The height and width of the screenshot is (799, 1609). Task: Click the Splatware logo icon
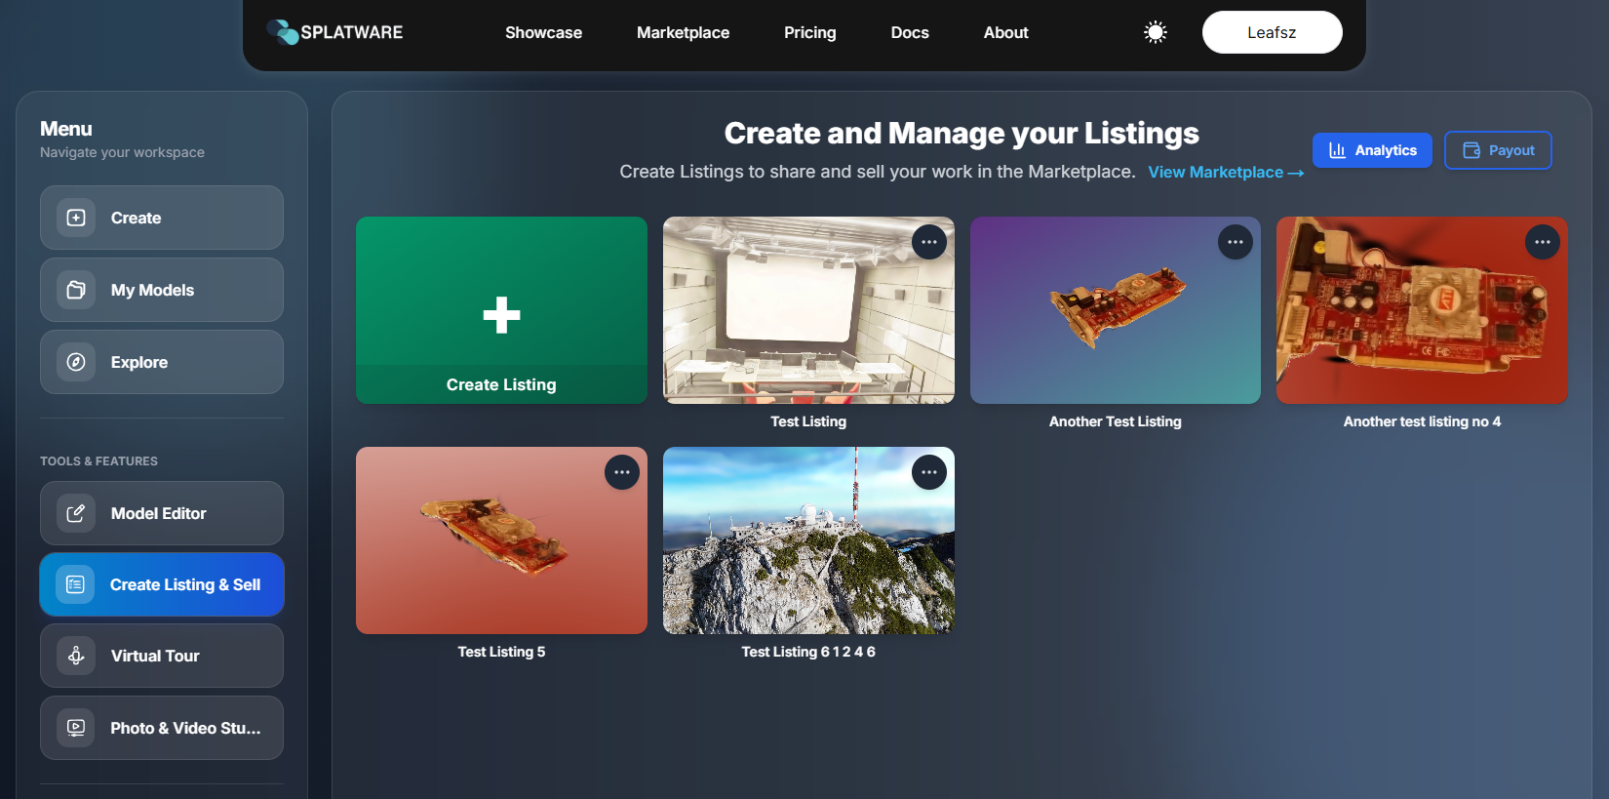point(283,32)
